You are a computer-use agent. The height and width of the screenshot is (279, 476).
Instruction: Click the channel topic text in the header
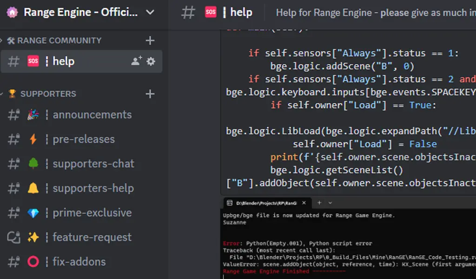377,12
